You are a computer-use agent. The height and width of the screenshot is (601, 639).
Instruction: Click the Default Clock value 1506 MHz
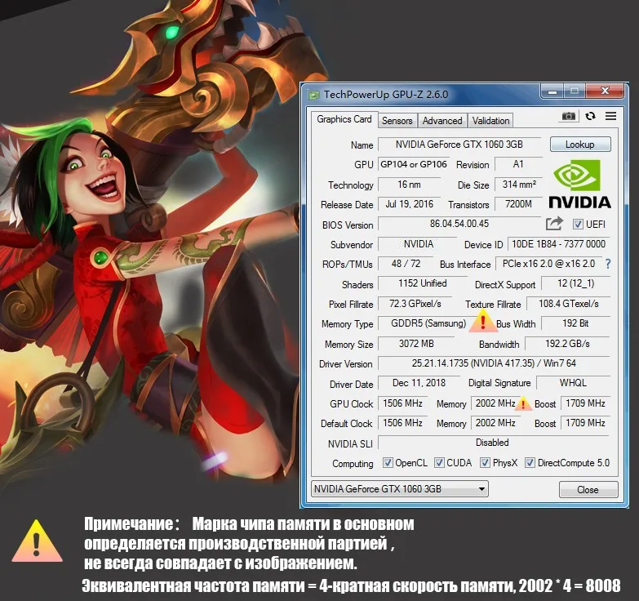coord(402,423)
